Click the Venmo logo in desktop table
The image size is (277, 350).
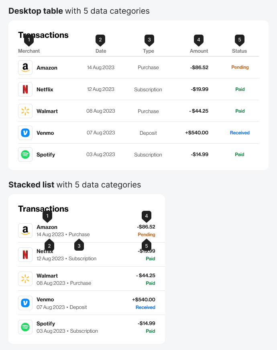(x=25, y=133)
